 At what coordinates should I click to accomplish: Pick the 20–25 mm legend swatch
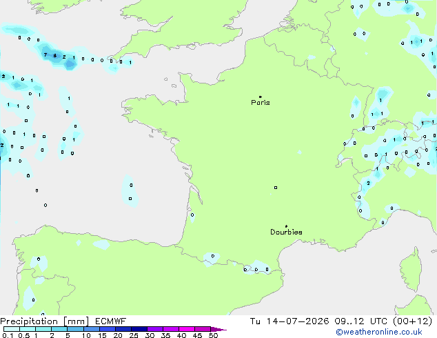click(x=123, y=329)
